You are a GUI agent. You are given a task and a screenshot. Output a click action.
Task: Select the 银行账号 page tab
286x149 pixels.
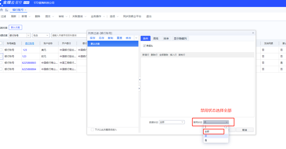[x=18, y=10]
